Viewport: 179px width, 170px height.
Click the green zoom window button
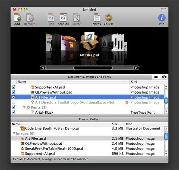[x=26, y=10]
